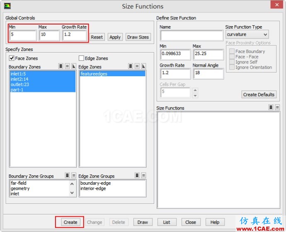
Task: Open Size Function Type curvature dropdown
Action: (247, 34)
